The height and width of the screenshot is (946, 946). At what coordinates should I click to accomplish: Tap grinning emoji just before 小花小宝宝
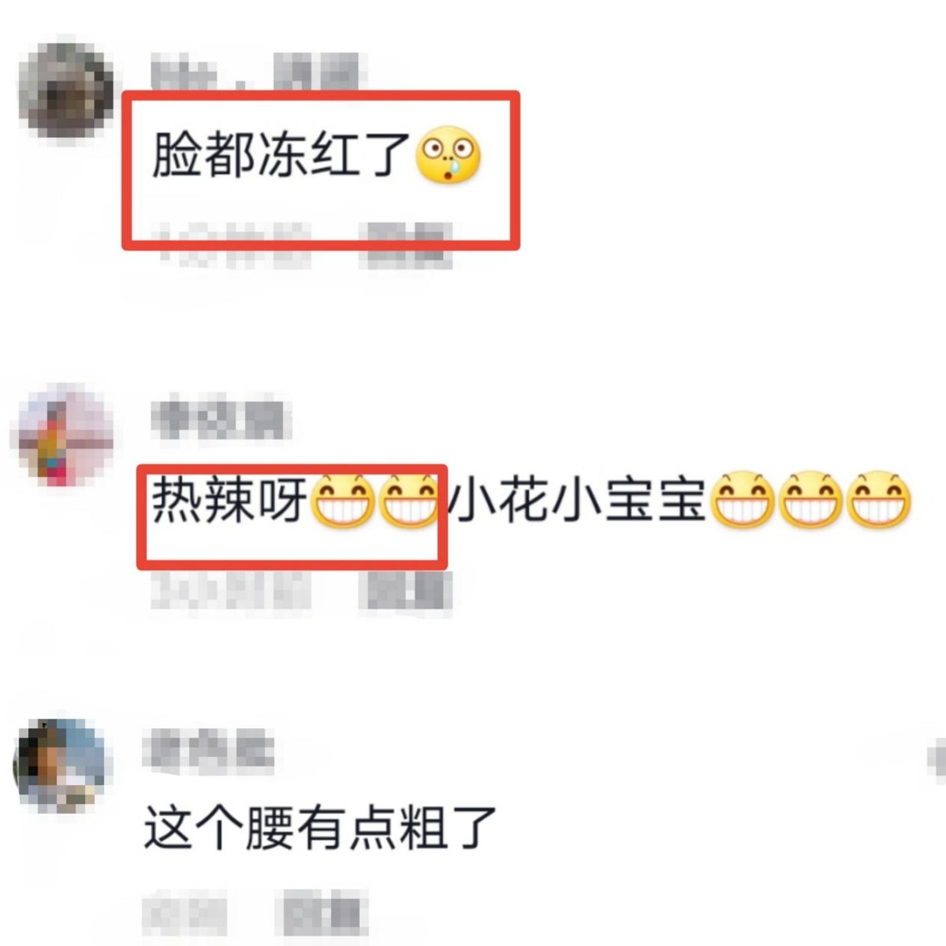click(x=410, y=500)
